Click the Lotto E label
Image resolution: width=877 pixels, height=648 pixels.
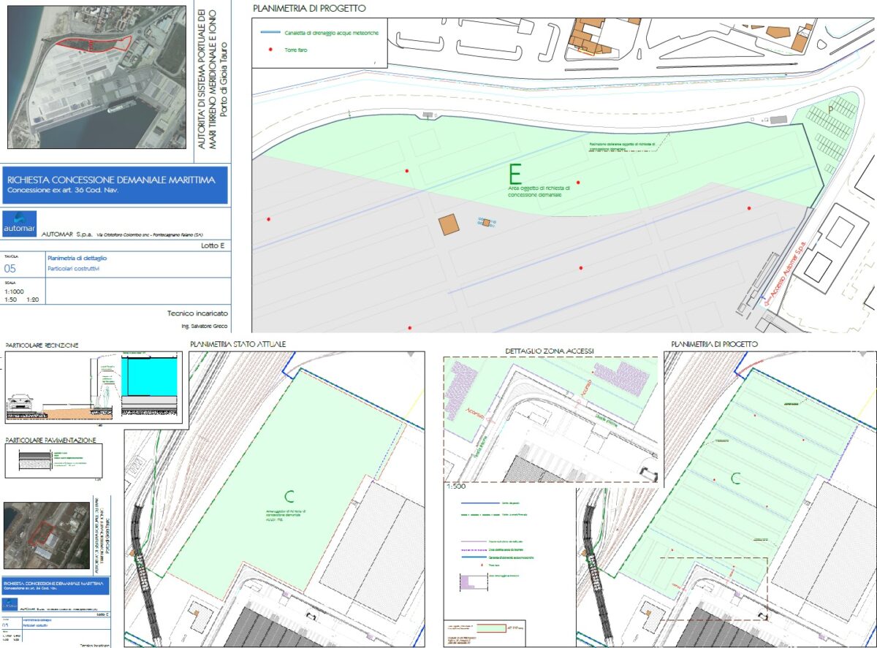(x=213, y=245)
